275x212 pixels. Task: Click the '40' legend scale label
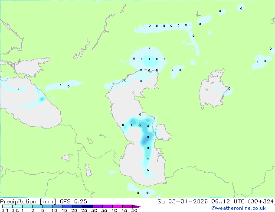[x=114, y=210]
